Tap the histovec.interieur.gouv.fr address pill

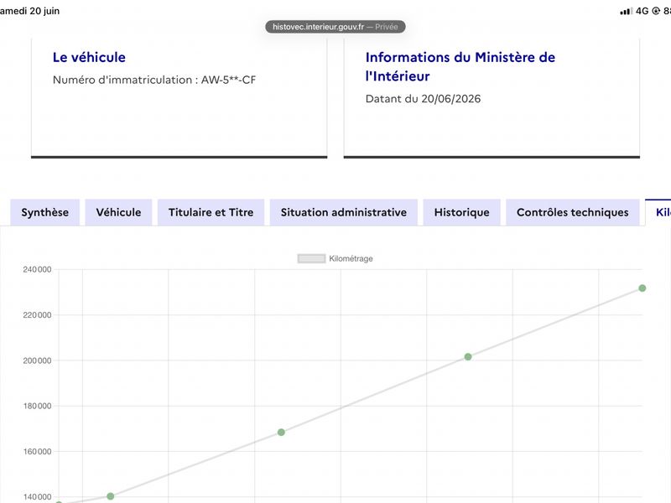[x=335, y=27]
